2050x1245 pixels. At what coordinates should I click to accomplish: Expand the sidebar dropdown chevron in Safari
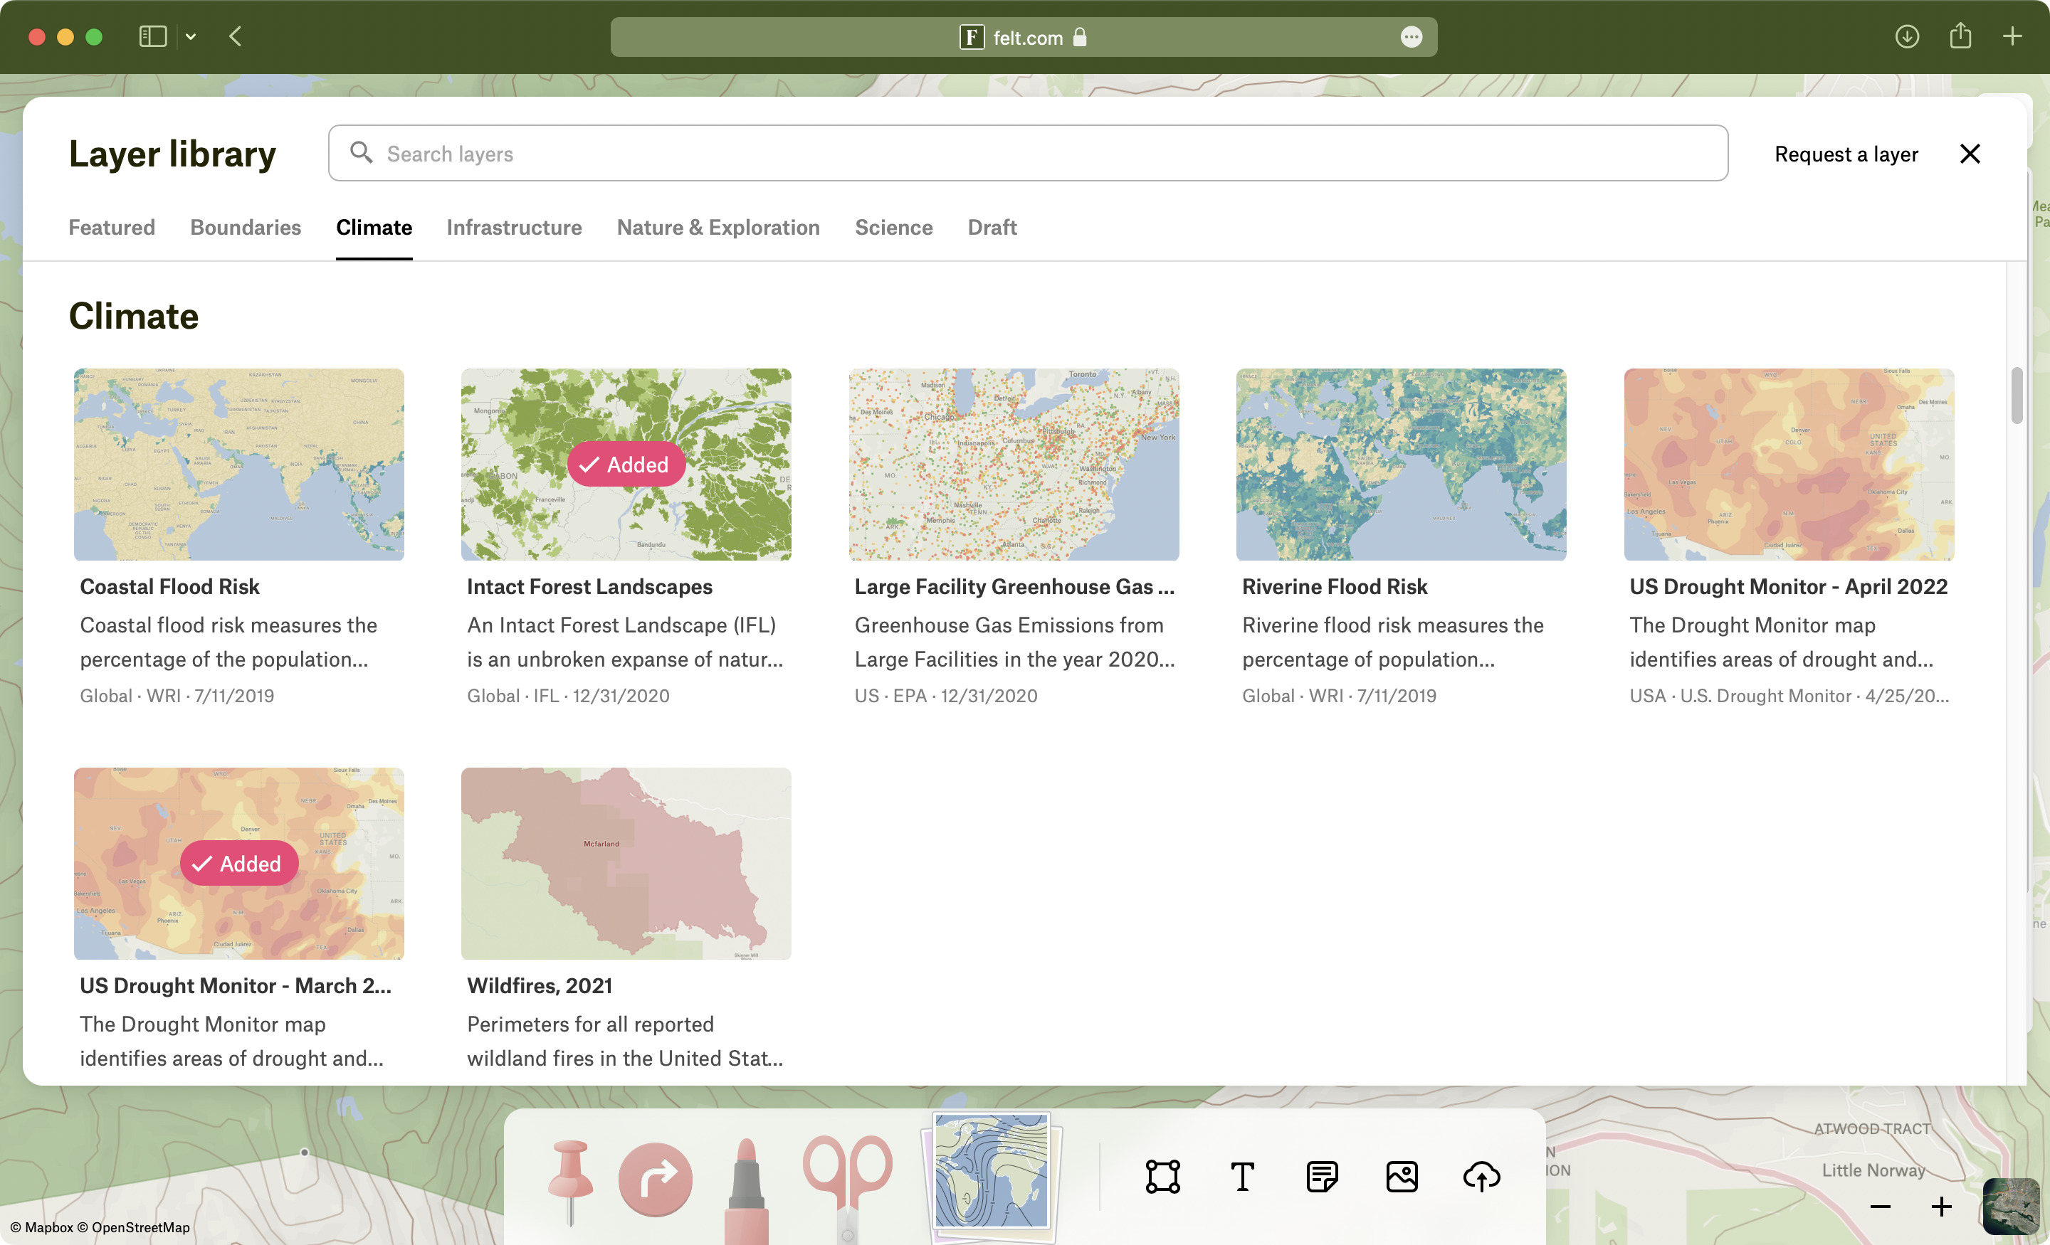coord(191,36)
